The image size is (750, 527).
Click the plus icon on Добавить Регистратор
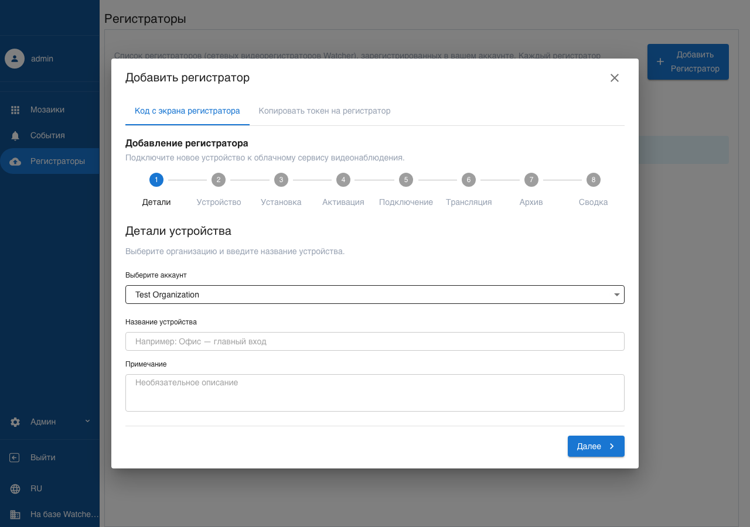point(660,61)
